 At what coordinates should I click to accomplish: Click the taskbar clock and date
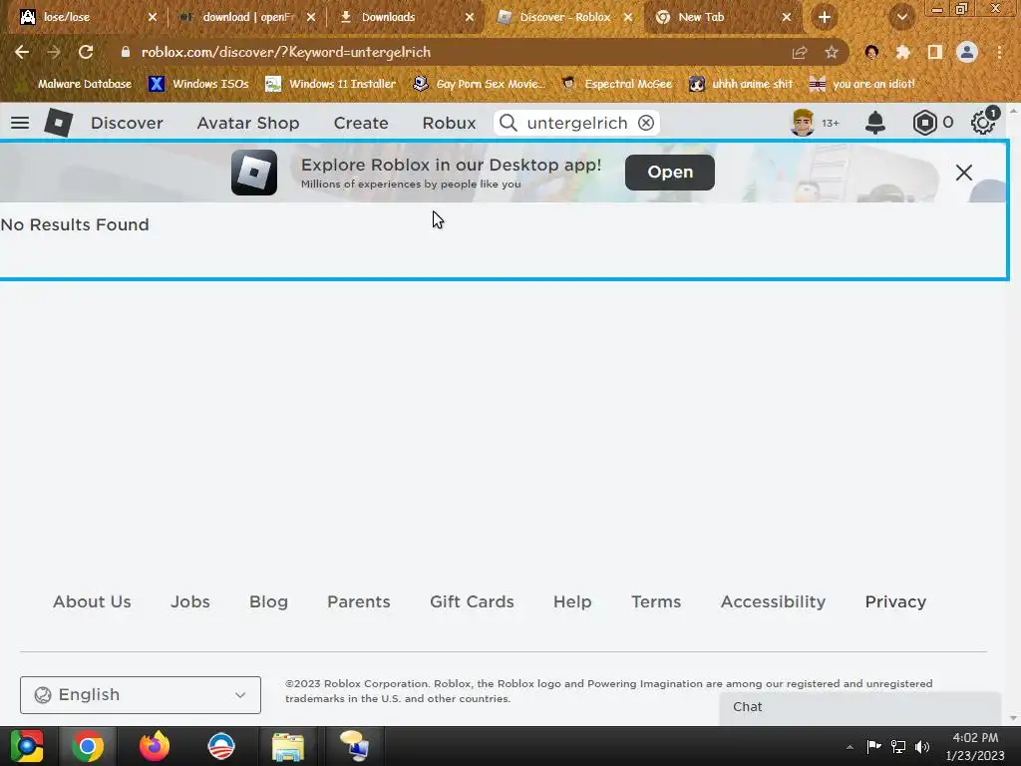click(x=975, y=746)
